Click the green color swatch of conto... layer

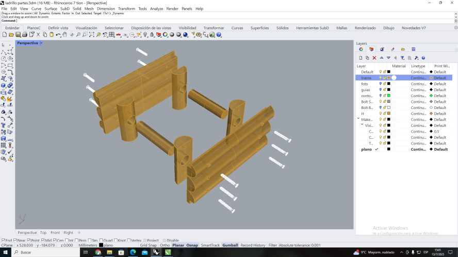(389, 96)
